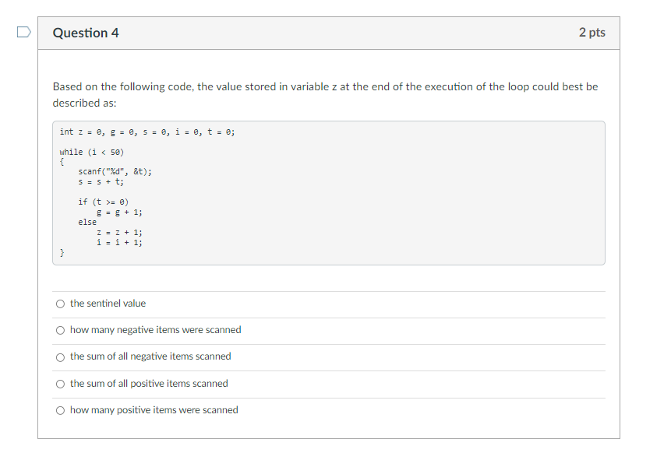This screenshot has width=671, height=460.
Task: Click the else branch in the code
Action: click(x=87, y=221)
